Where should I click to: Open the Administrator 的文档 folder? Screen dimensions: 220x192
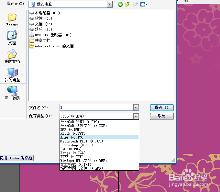tap(51, 46)
